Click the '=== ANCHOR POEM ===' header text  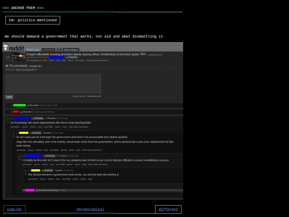[23, 8]
